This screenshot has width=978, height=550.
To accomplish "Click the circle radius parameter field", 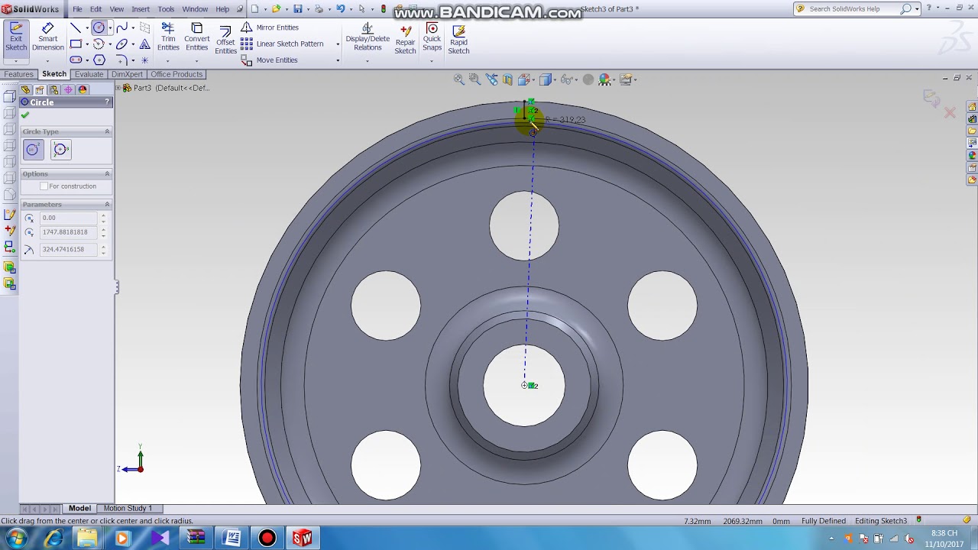I will tap(68, 250).
